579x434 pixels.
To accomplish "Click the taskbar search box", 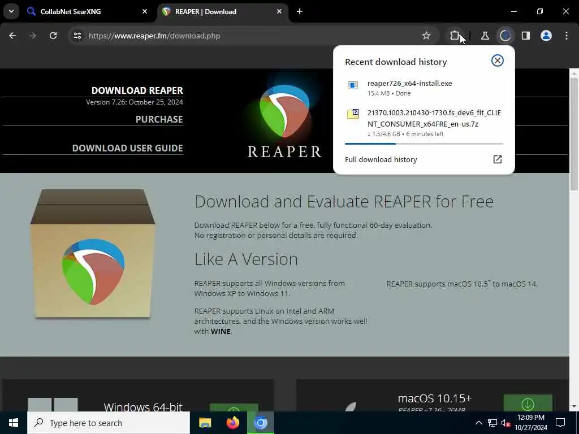I will 109,423.
